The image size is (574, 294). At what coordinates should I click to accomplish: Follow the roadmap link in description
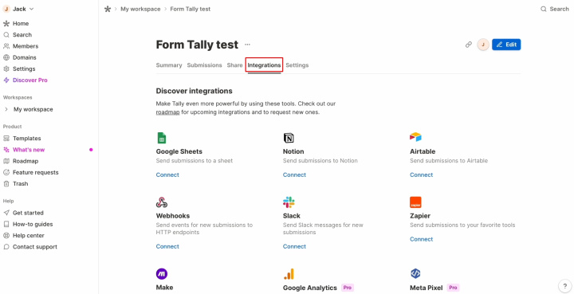[167, 112]
